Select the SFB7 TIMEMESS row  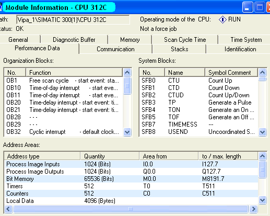click(x=198, y=124)
